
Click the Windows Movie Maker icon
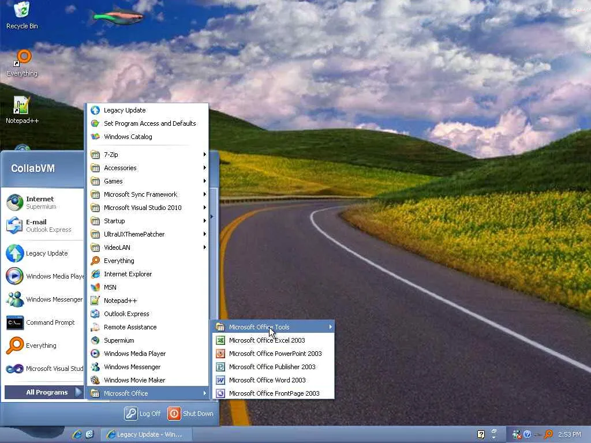pyautogui.click(x=95, y=380)
